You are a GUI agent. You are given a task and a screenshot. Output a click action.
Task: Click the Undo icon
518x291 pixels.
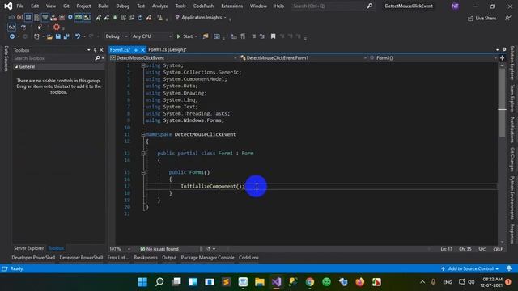pos(78,36)
